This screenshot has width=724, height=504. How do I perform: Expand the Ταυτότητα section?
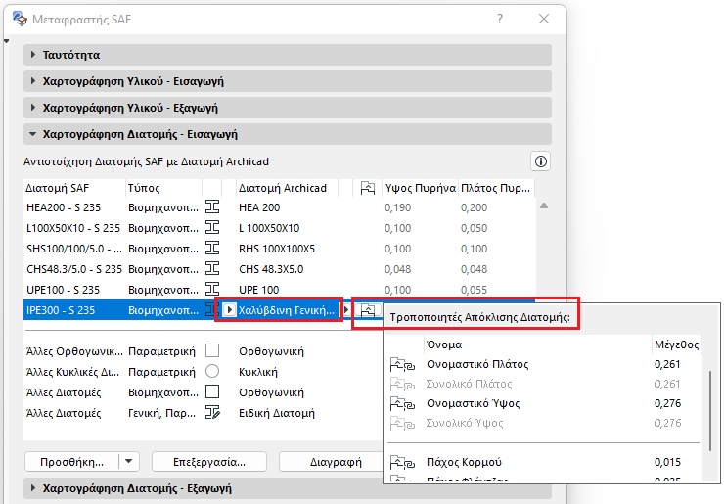pos(33,55)
